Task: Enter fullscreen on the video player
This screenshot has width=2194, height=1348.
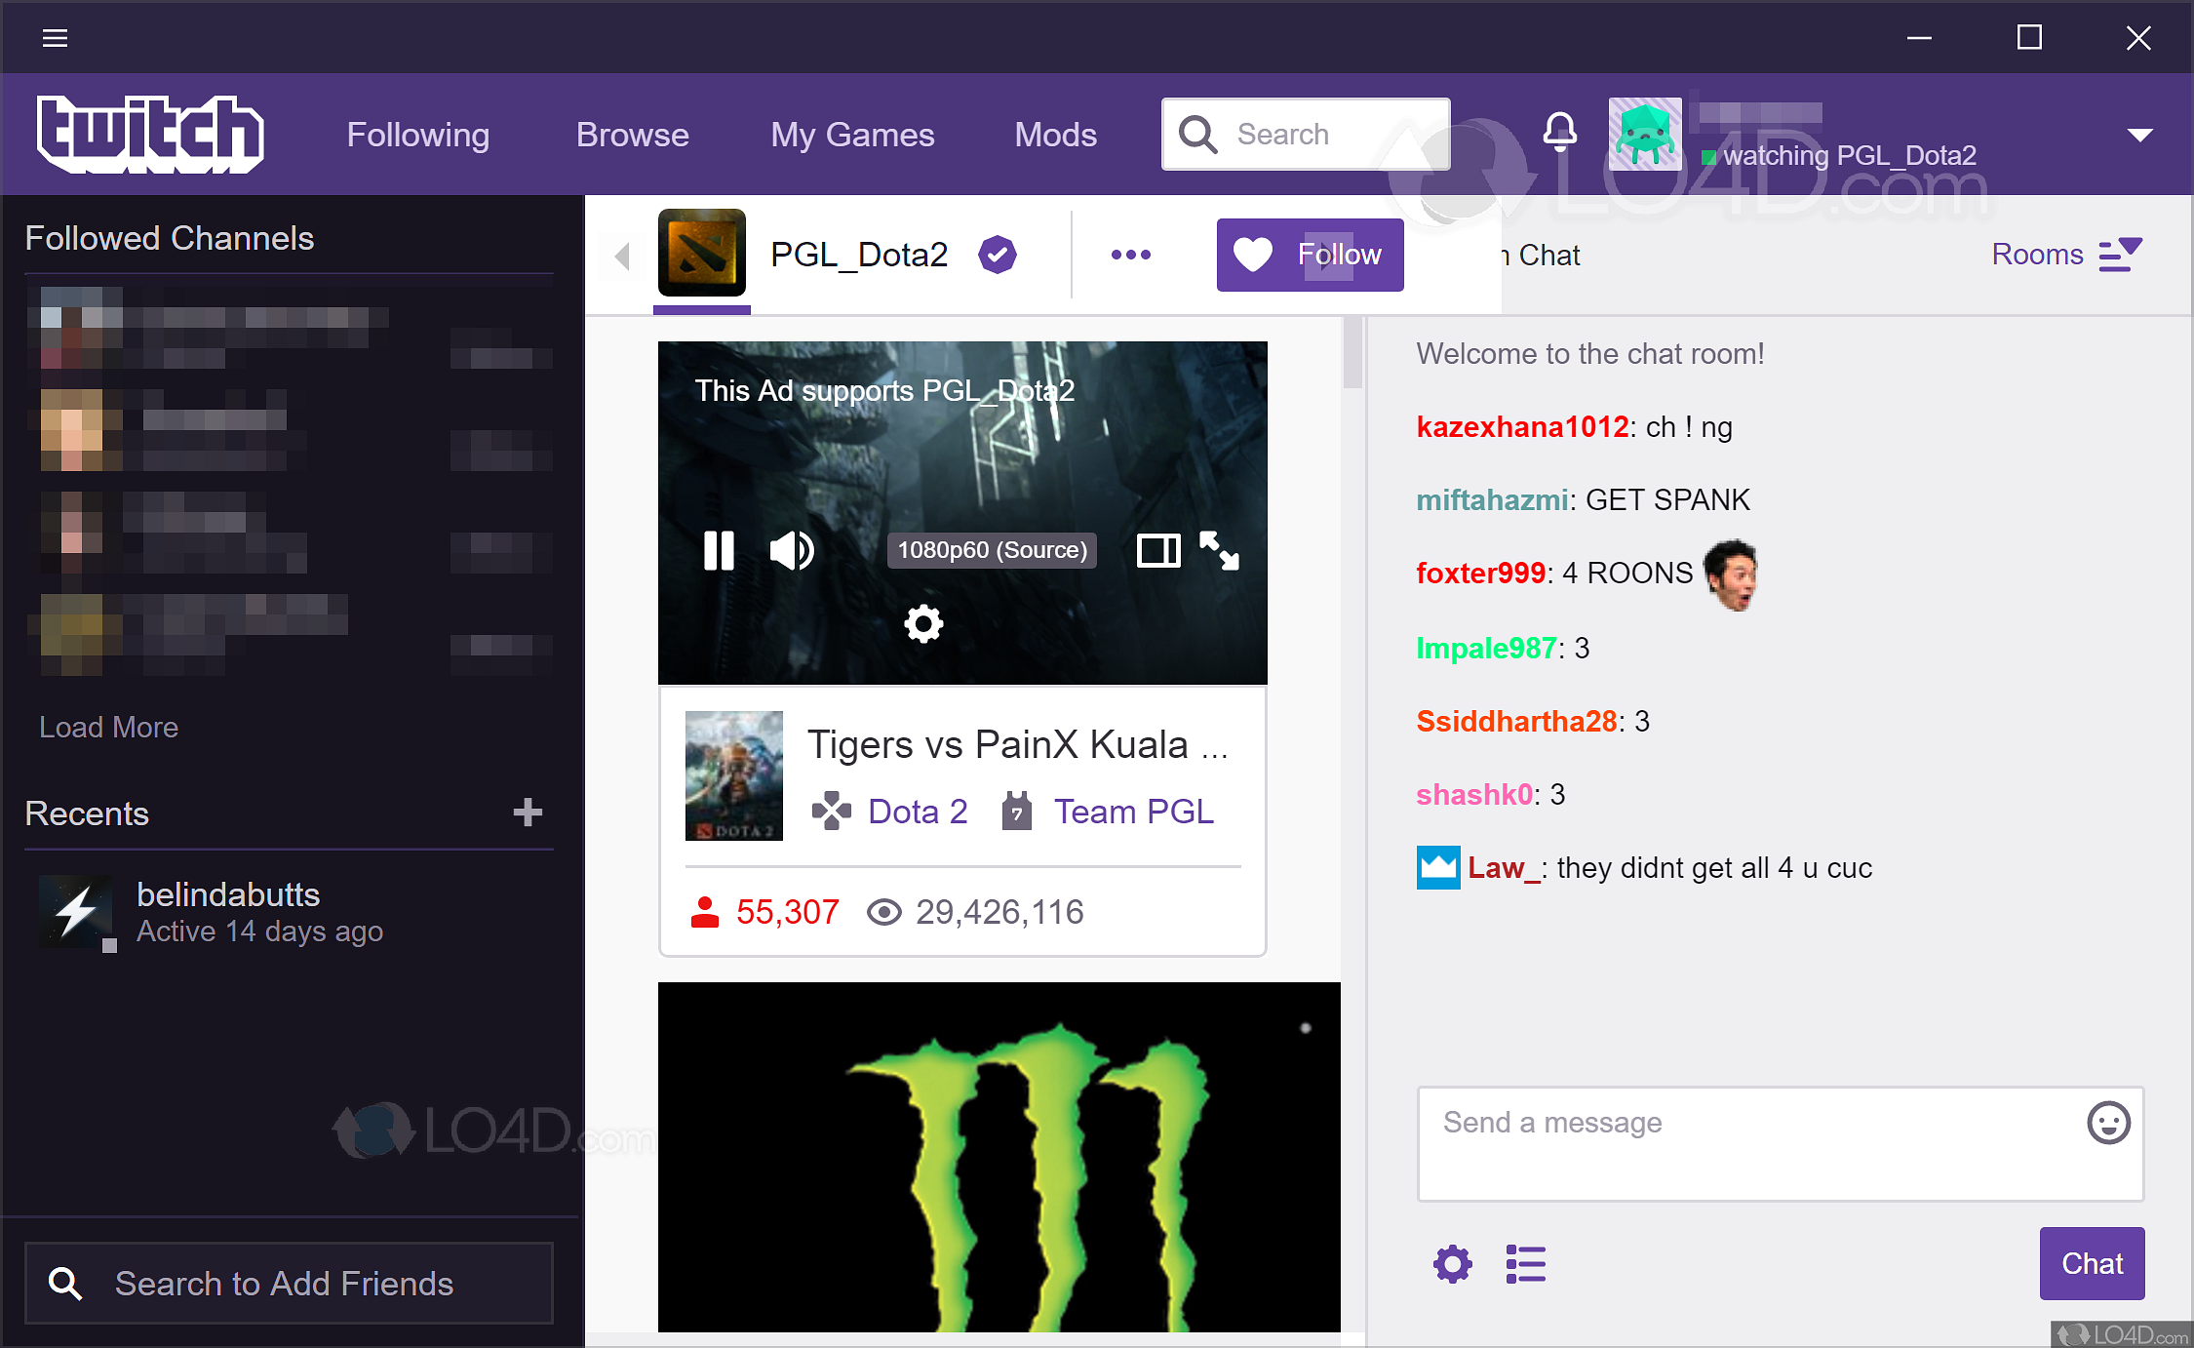Action: 1219,550
